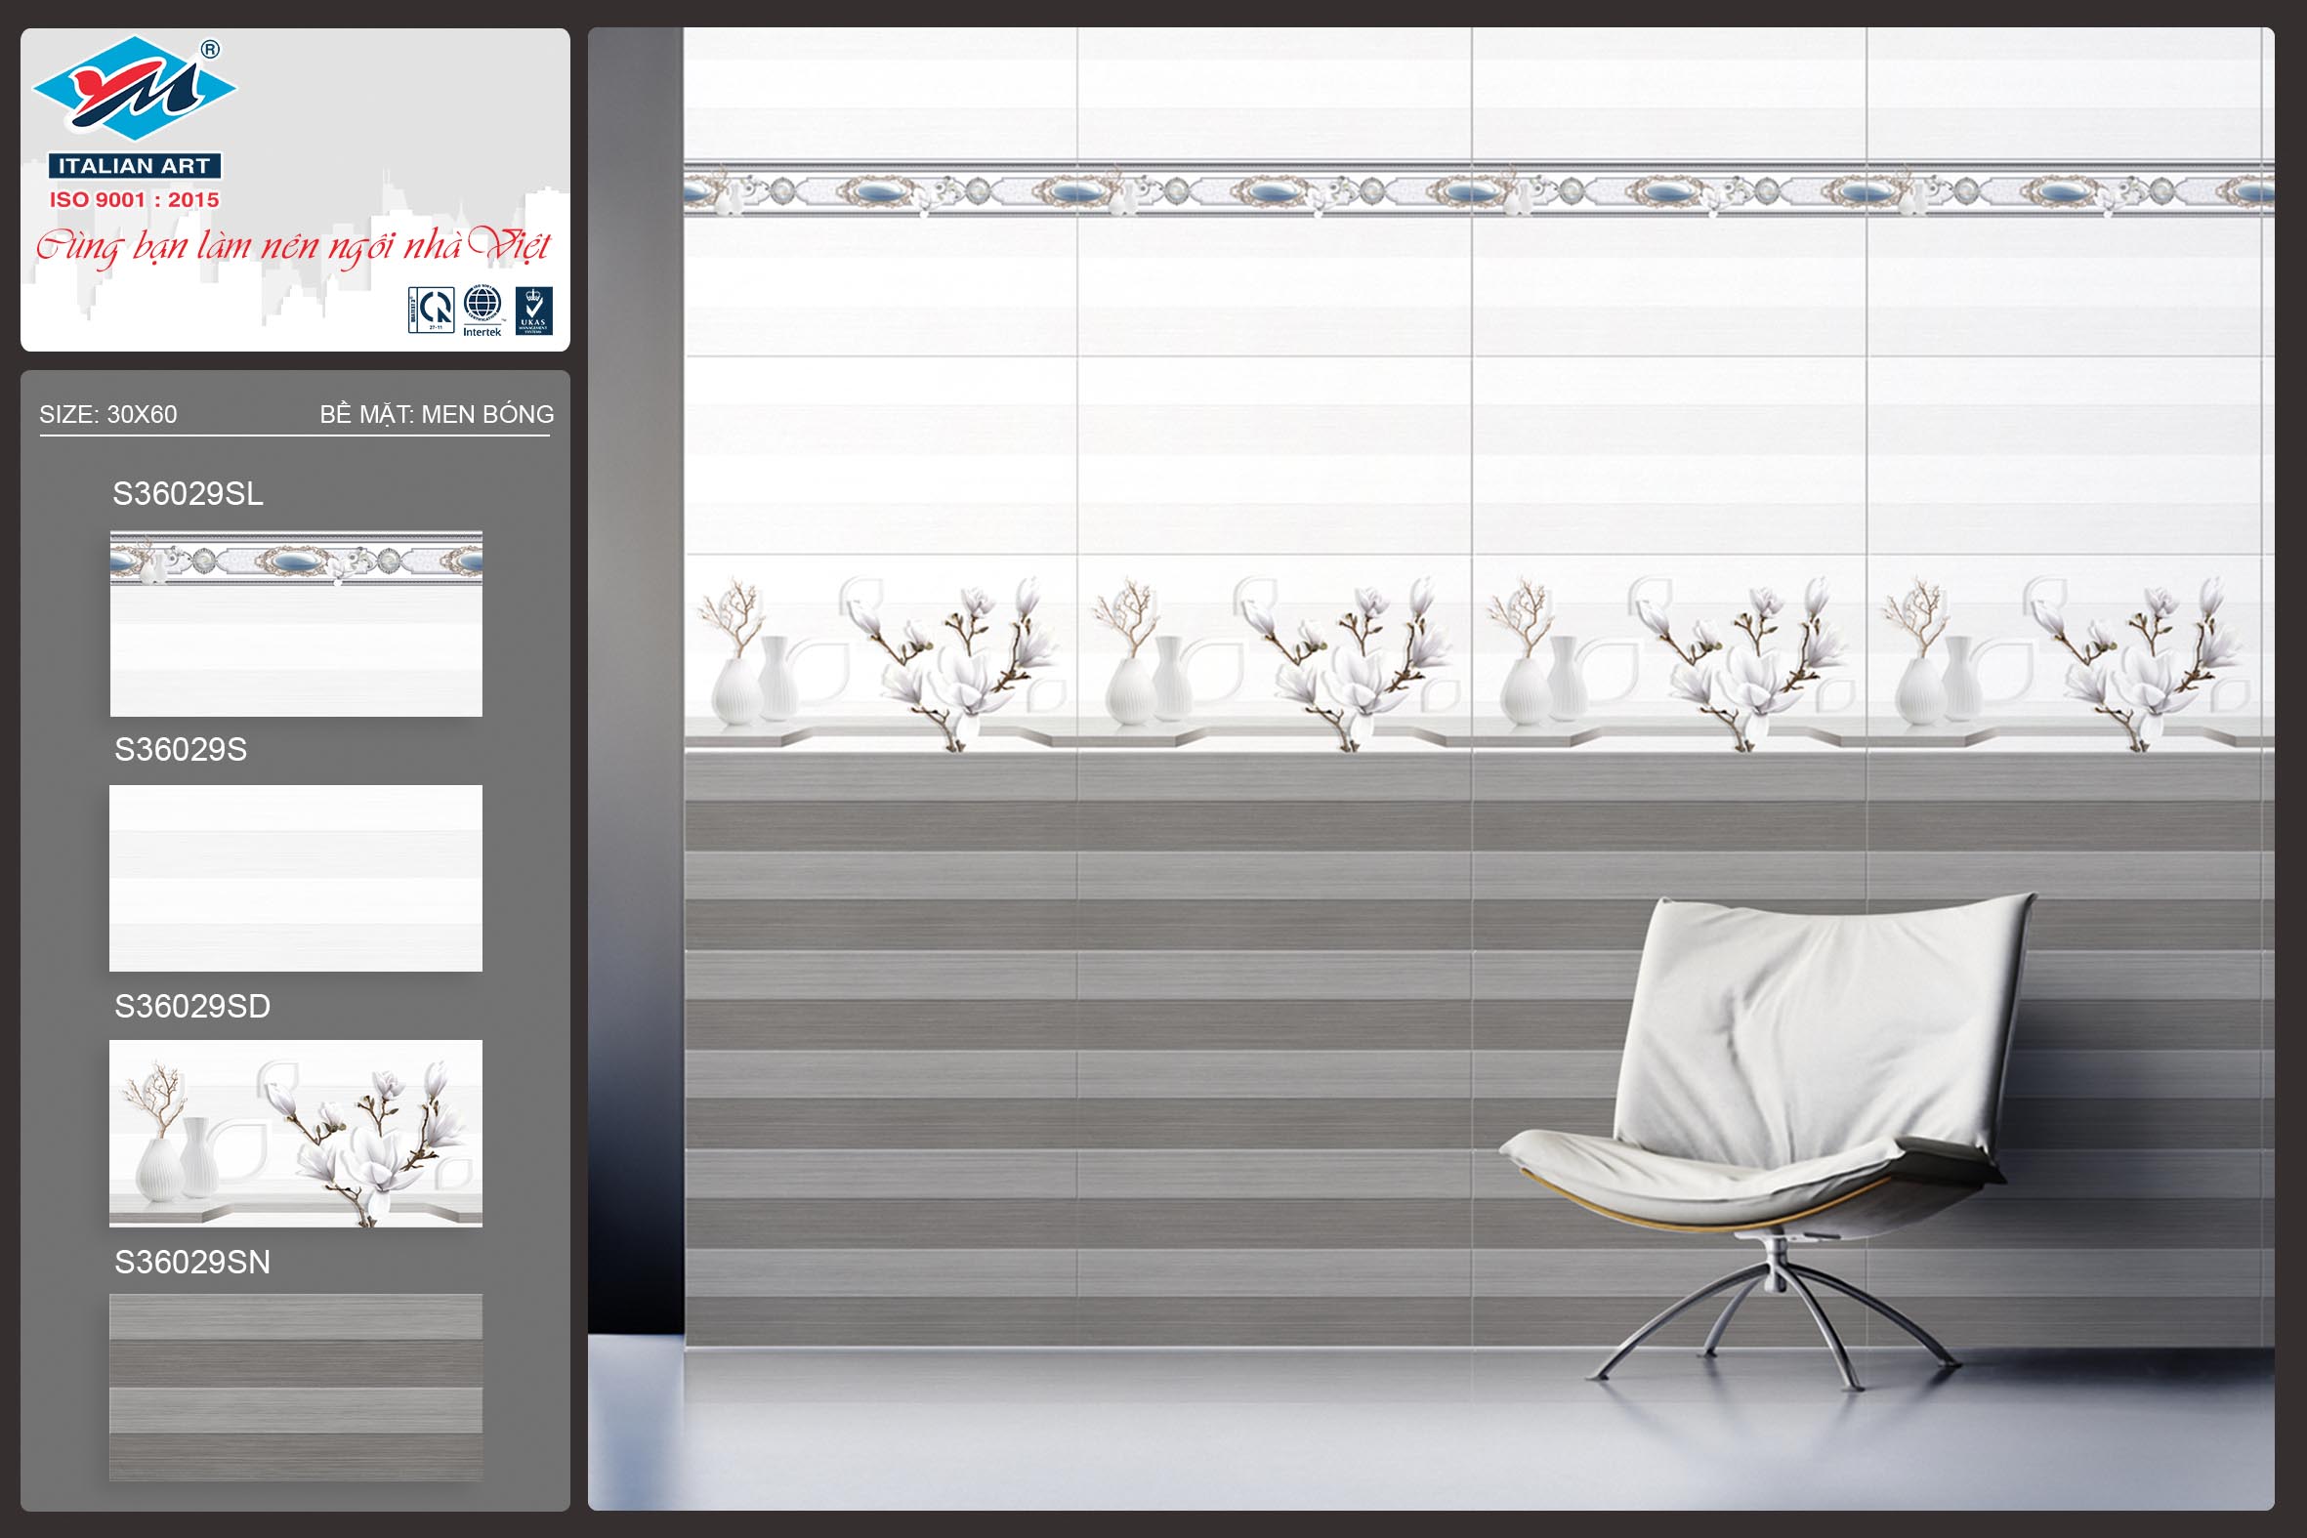Select the plain white S36029S tile thumbnail

pyautogui.click(x=295, y=878)
